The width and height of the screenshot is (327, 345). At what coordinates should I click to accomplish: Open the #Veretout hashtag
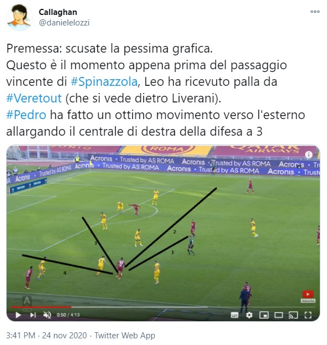click(34, 98)
